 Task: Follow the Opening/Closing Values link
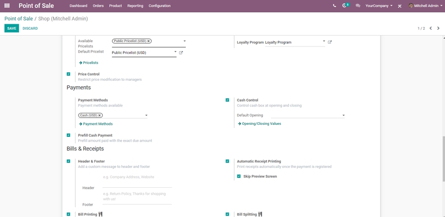coord(261,124)
